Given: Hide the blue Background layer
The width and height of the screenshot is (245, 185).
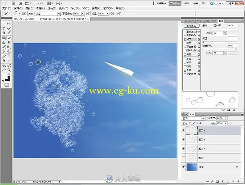Looking at the screenshot, I should click(x=183, y=167).
